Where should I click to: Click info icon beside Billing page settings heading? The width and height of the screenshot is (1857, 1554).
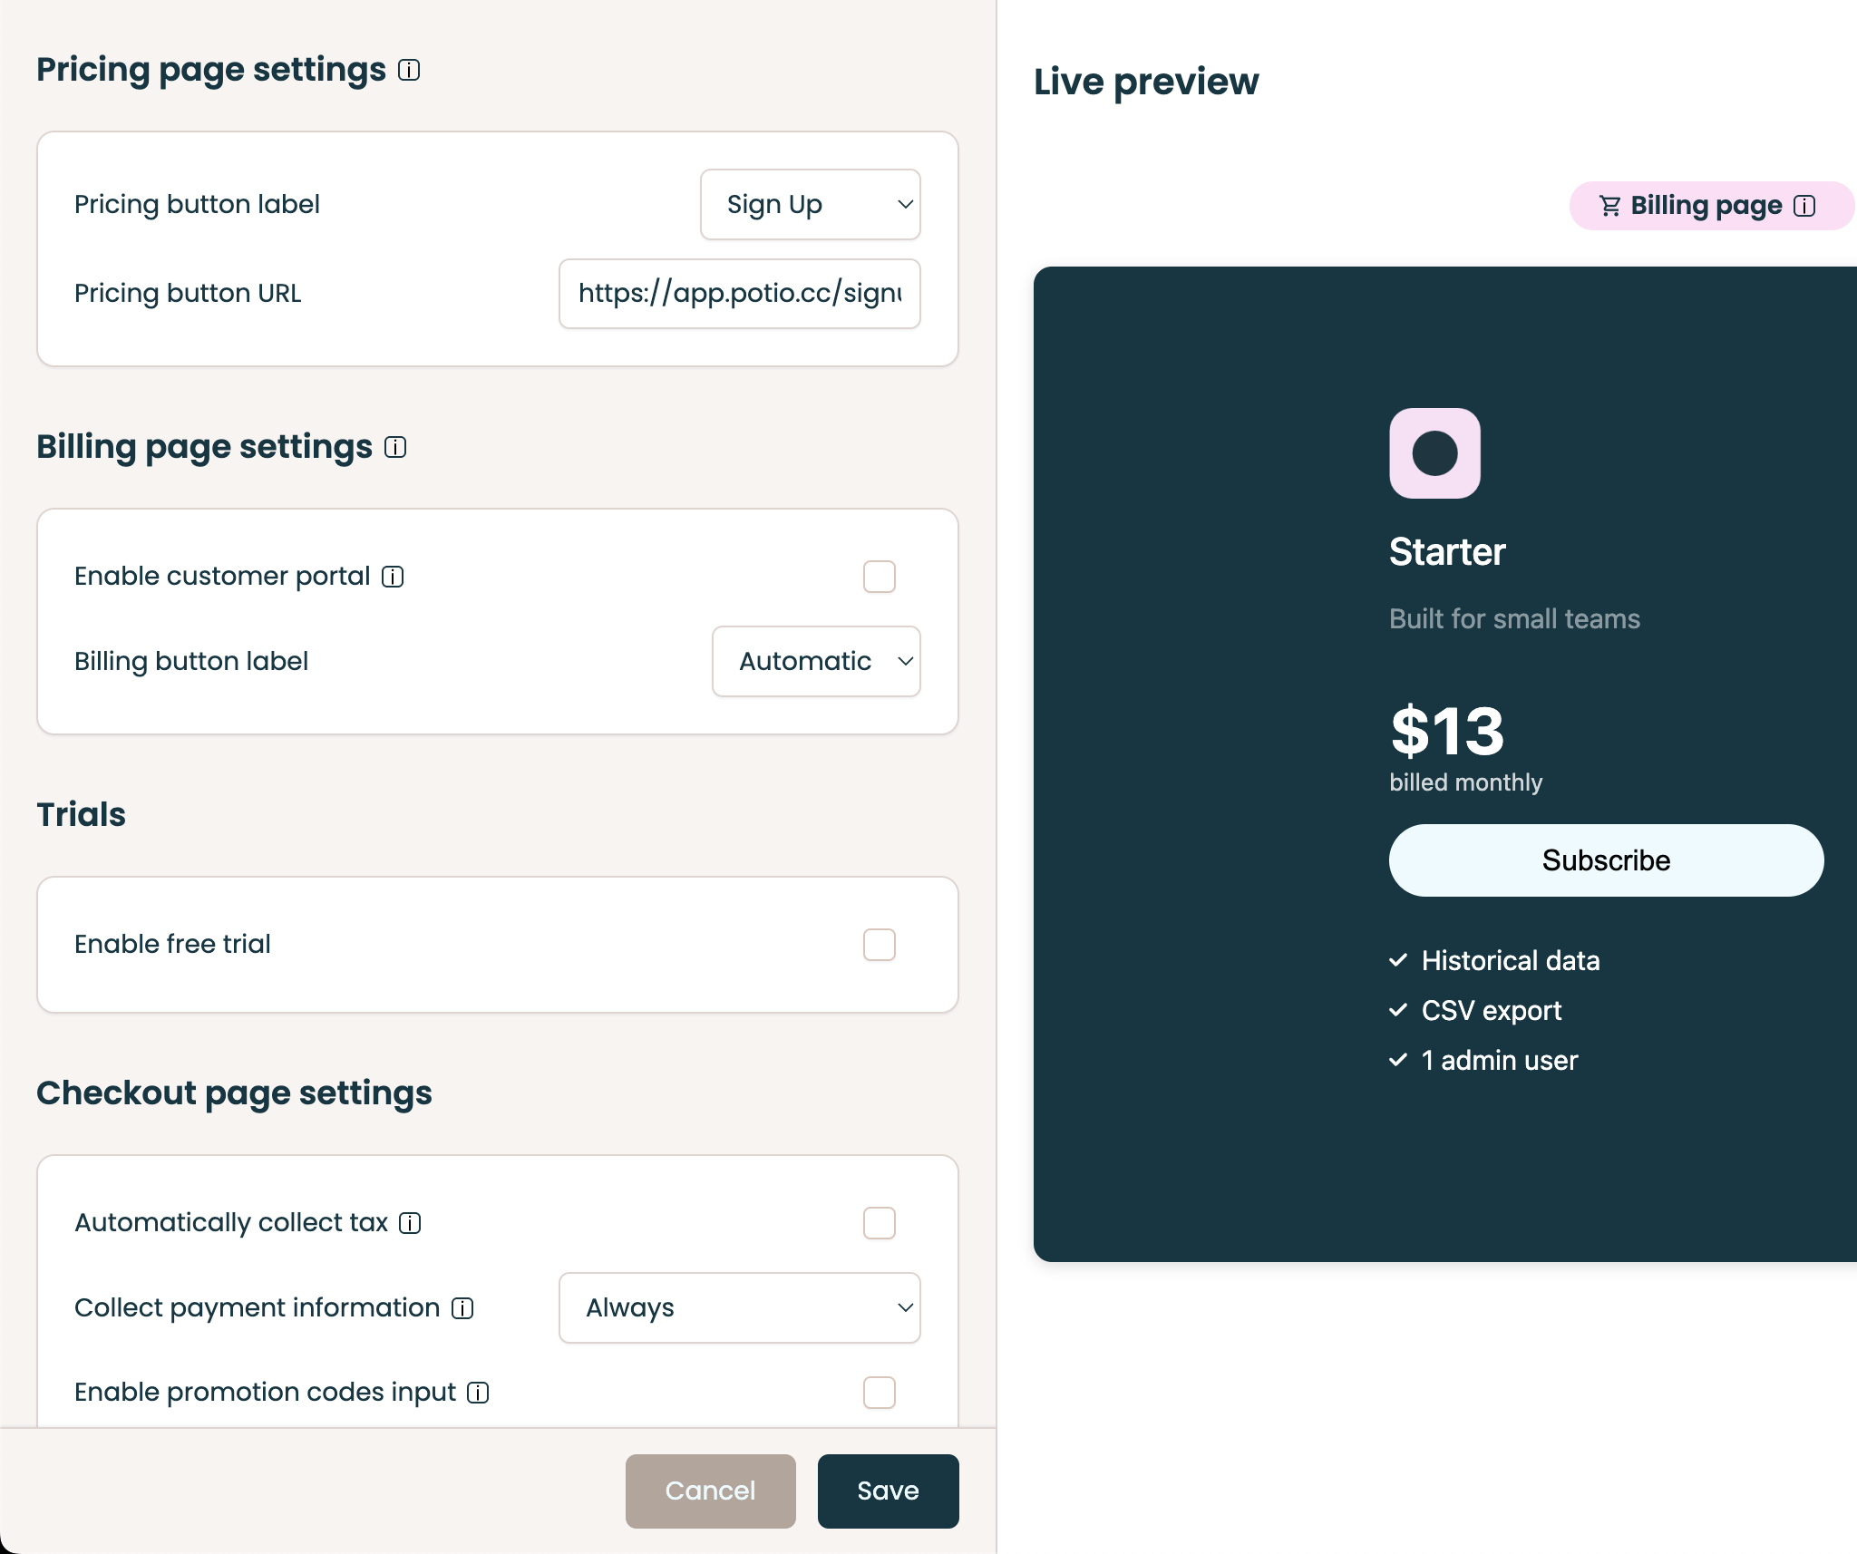tap(395, 447)
